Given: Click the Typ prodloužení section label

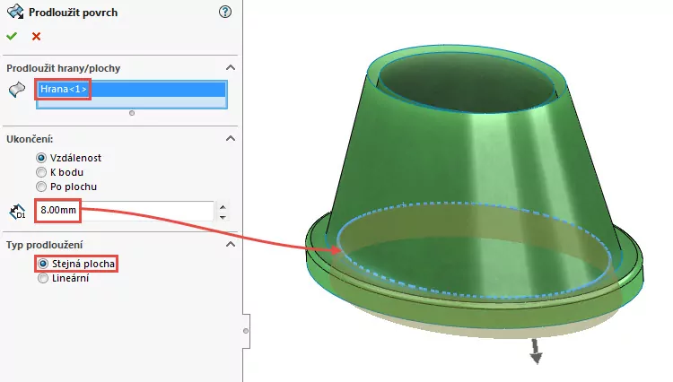Looking at the screenshot, I should click(x=45, y=245).
